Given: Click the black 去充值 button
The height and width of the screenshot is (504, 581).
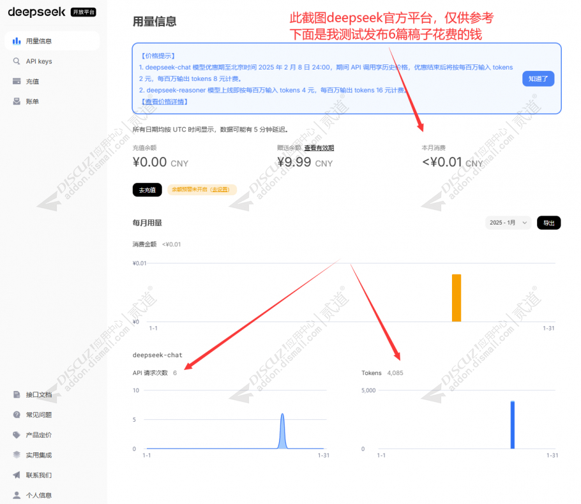Looking at the screenshot, I should pyautogui.click(x=147, y=189).
